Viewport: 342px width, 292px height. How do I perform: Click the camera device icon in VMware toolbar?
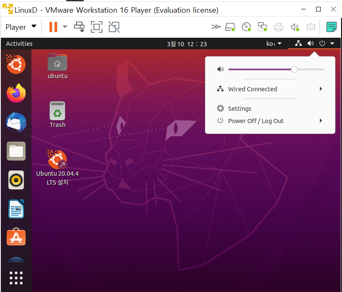point(311,27)
